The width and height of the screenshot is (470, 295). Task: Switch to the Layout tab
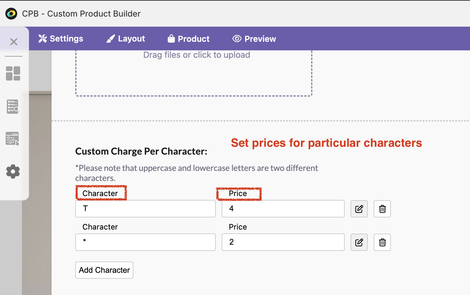(x=126, y=39)
